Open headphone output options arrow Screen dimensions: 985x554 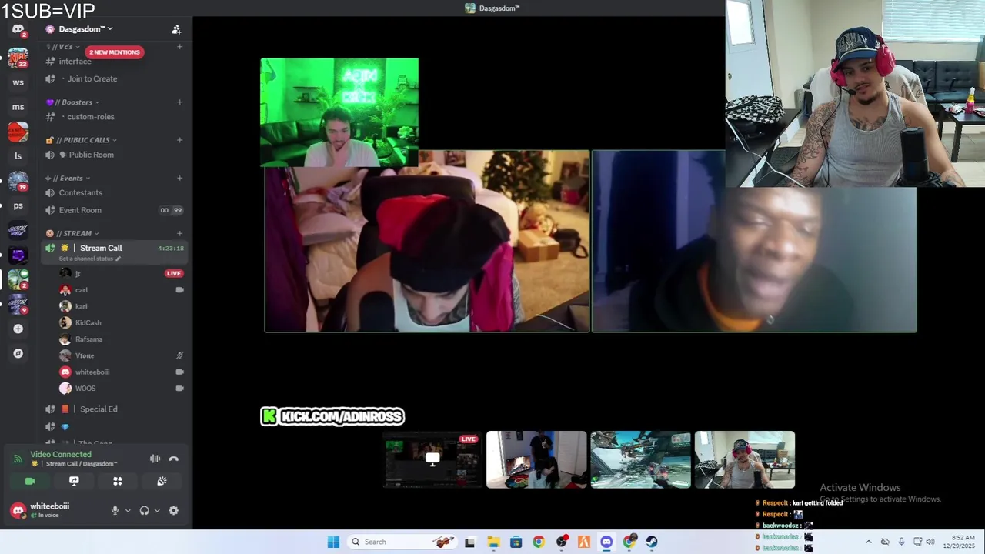(157, 510)
